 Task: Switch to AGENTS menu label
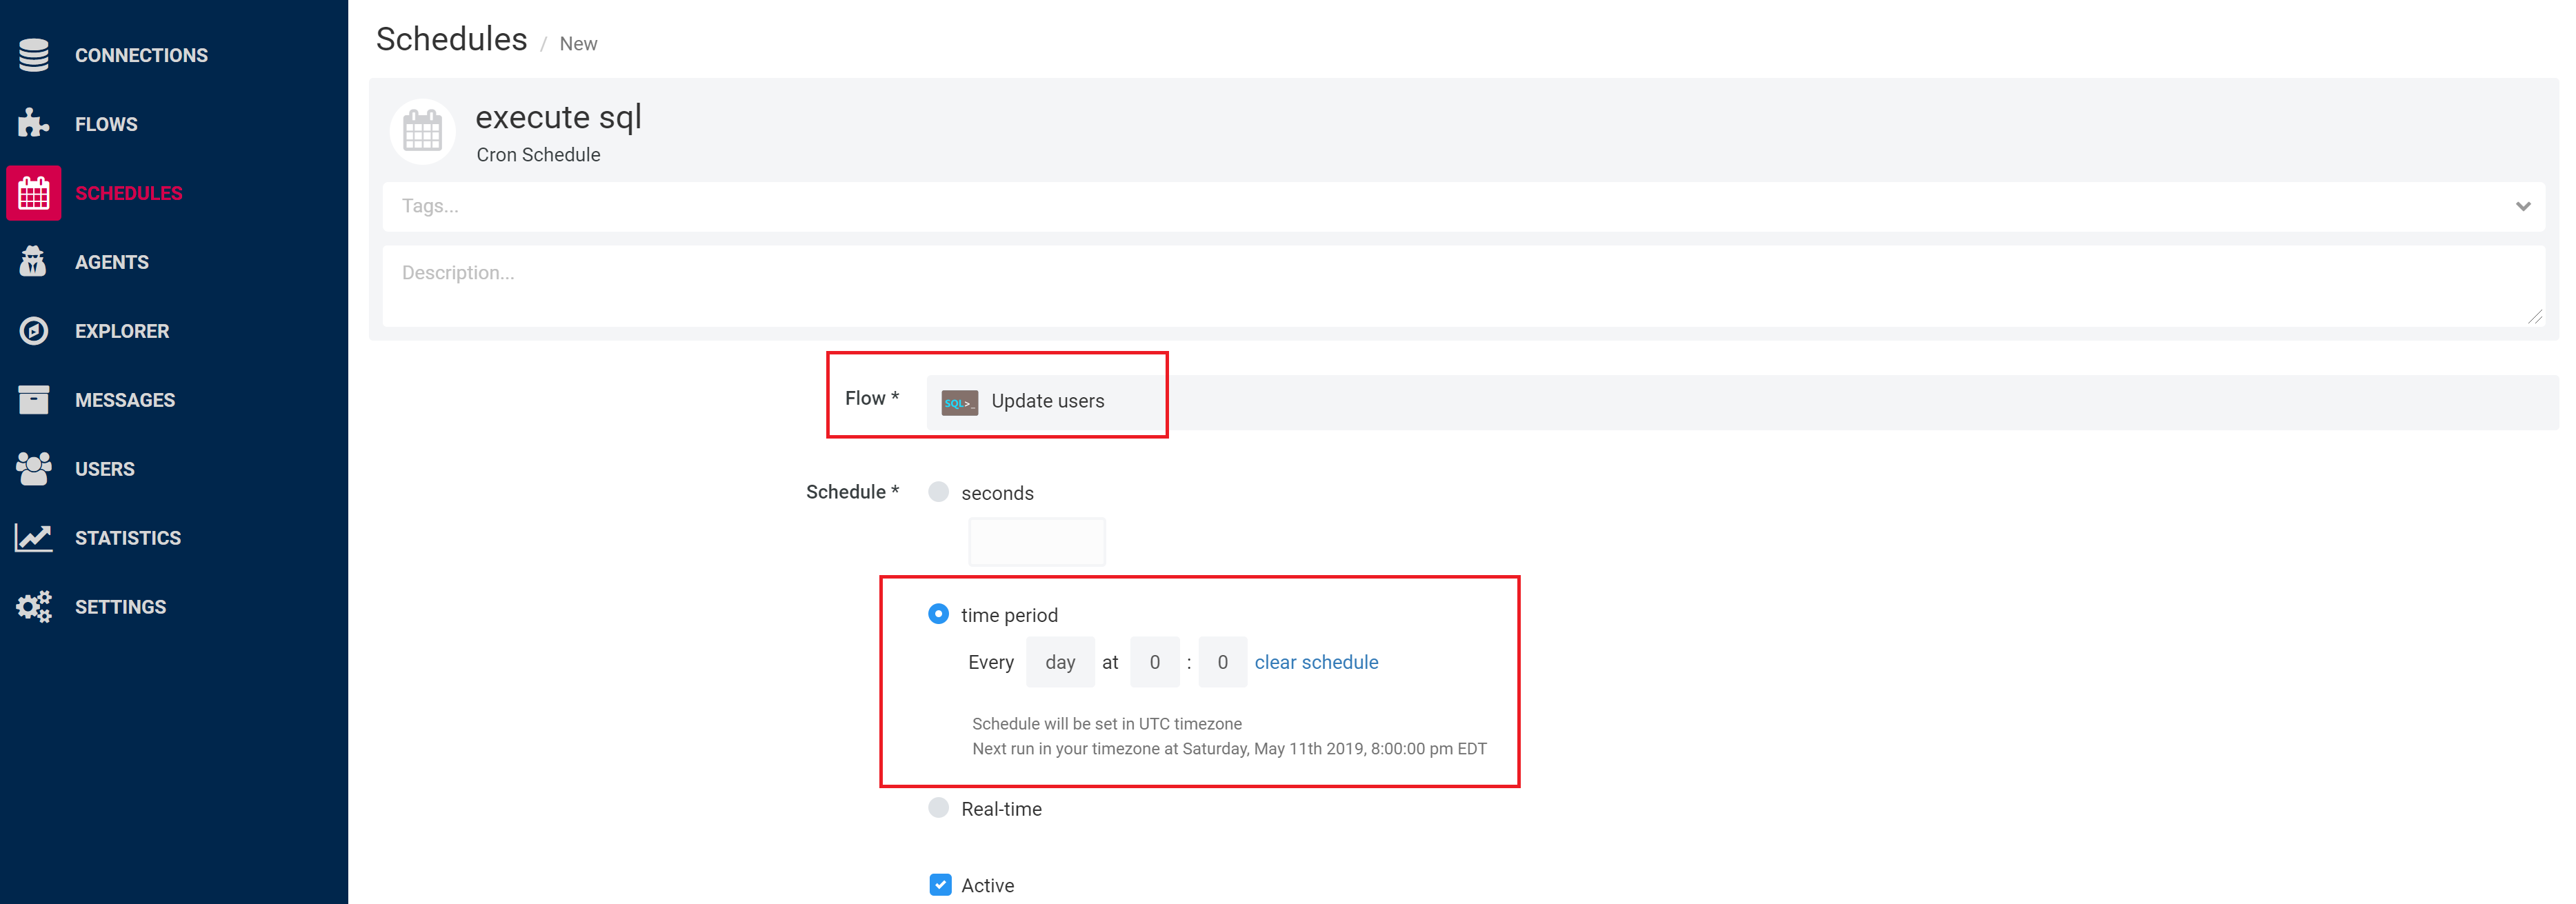point(111,263)
